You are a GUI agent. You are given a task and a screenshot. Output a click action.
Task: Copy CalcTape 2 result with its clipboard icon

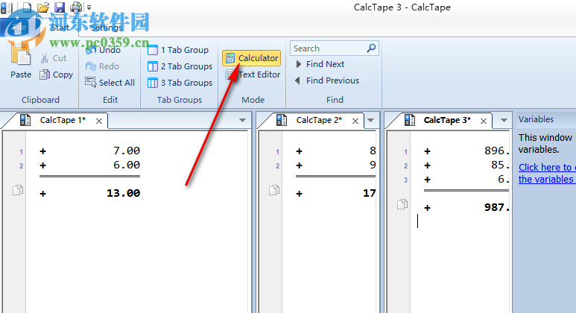pos(274,190)
